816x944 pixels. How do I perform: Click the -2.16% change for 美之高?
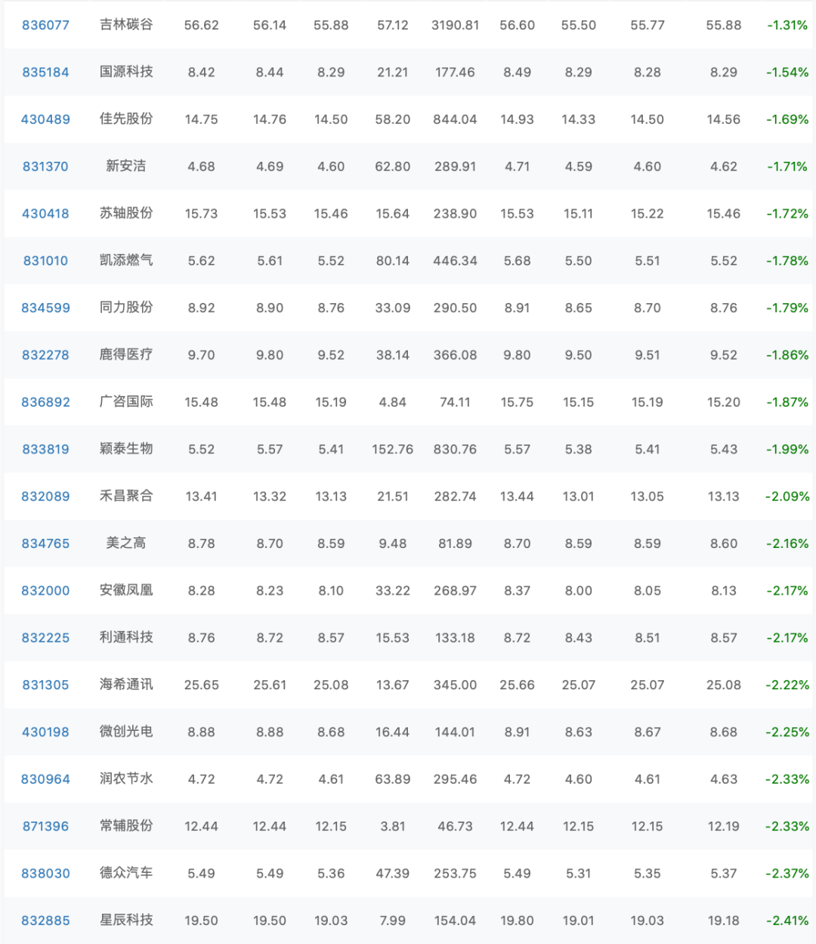787,543
